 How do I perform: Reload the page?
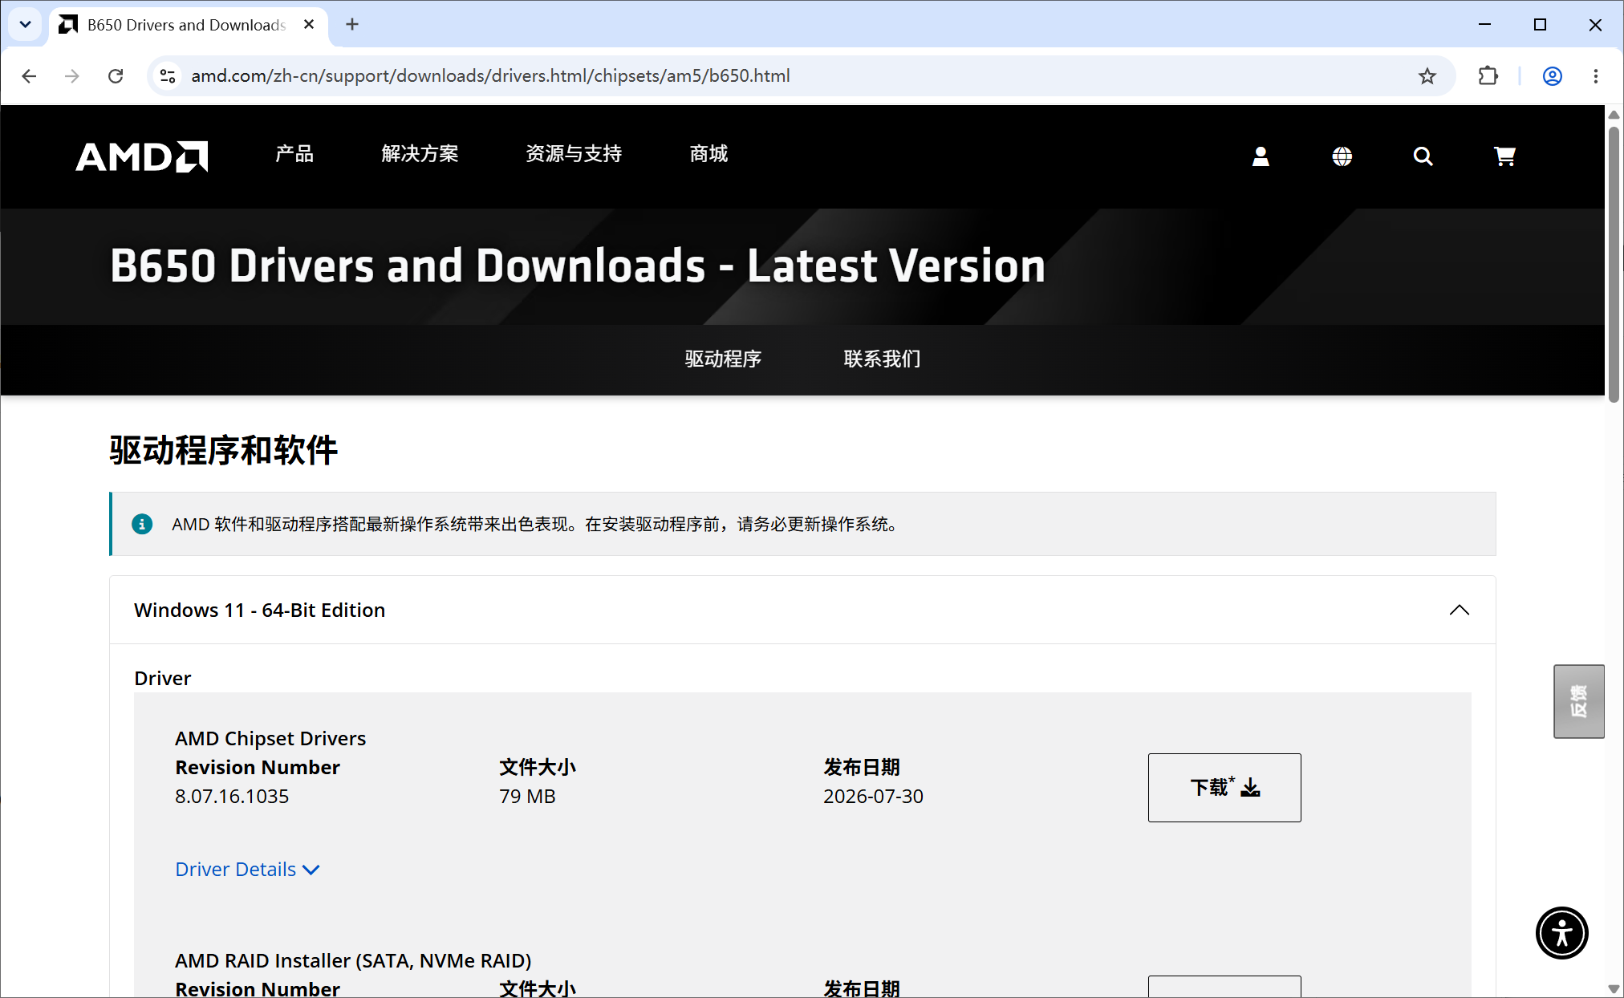click(116, 76)
